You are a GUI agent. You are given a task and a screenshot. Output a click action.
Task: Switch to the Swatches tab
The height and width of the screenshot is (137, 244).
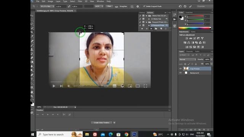(189, 13)
